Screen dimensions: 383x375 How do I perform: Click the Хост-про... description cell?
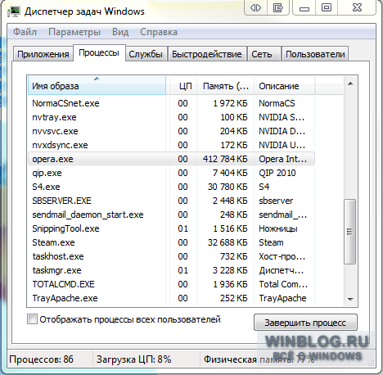click(282, 256)
